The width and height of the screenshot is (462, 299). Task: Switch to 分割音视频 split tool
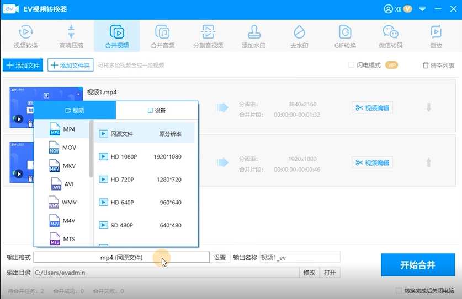(x=208, y=36)
